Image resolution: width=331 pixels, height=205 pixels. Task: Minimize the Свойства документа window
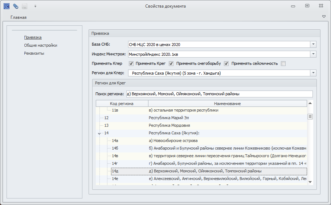pyautogui.click(x=293, y=6)
